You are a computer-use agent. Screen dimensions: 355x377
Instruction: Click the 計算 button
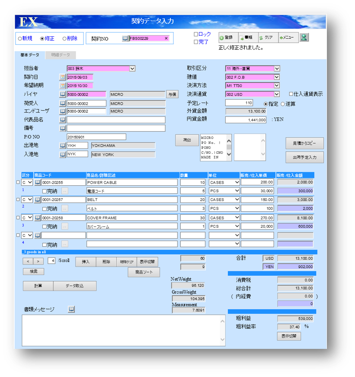(38, 286)
